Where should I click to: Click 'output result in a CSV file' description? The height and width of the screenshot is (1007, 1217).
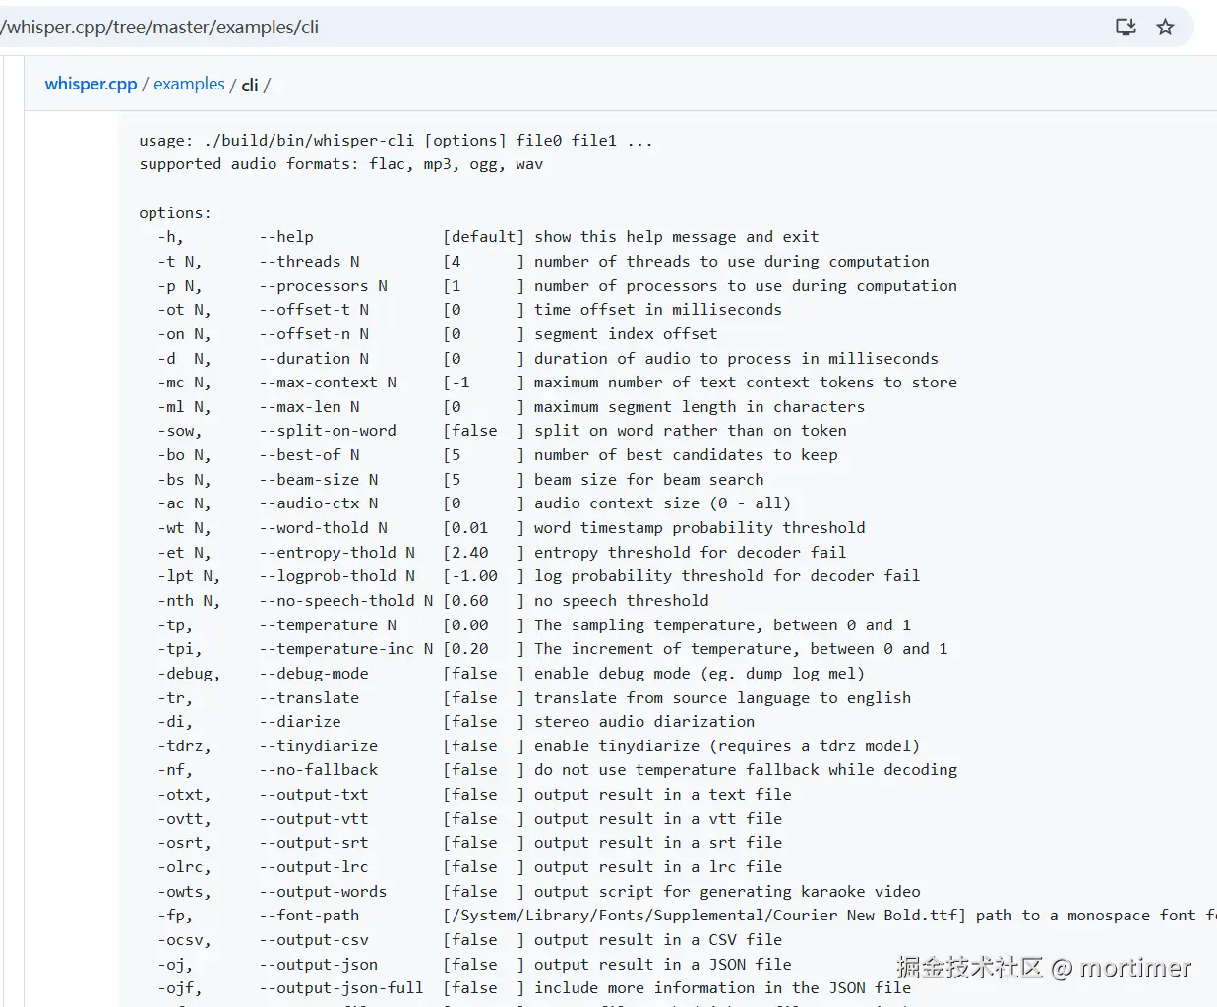(658, 939)
